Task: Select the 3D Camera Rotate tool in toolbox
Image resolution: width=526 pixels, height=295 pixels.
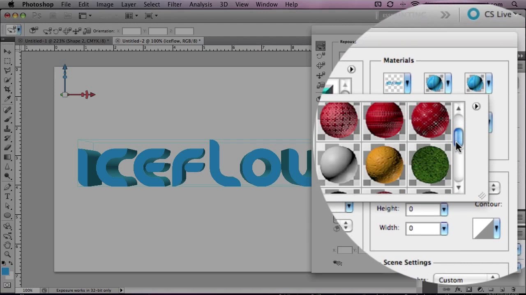Action: 7,236
